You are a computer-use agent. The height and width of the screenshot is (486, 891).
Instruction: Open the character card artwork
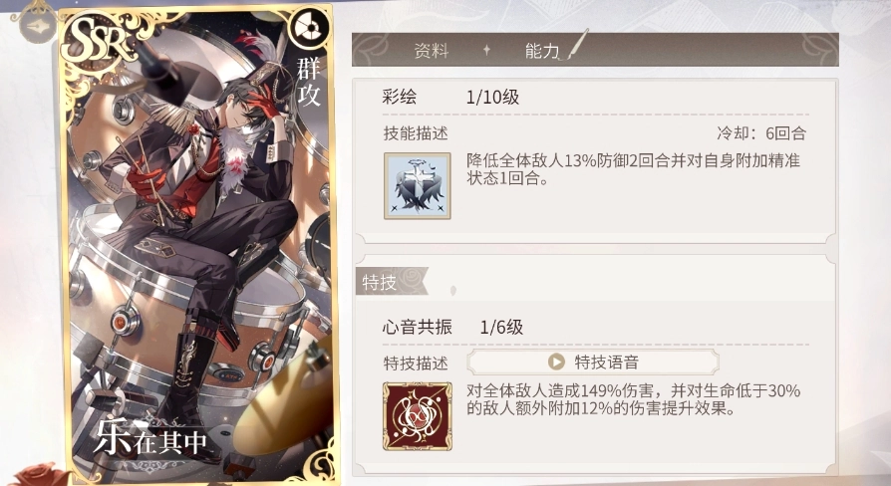point(199,244)
